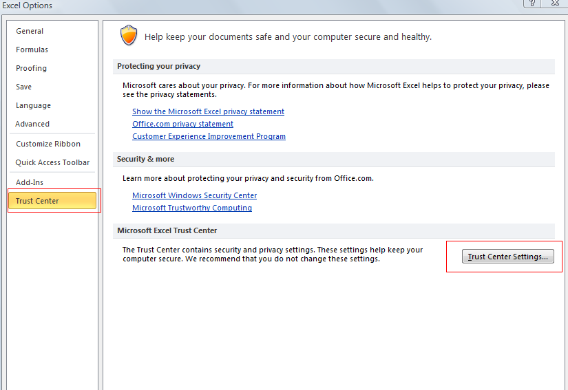Click the security shield icon

click(129, 36)
